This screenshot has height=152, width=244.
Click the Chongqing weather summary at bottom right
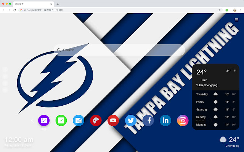coord(229,142)
